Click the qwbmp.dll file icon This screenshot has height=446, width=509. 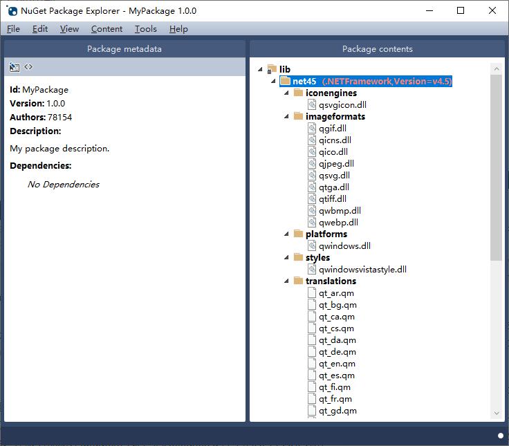pyautogui.click(x=312, y=210)
